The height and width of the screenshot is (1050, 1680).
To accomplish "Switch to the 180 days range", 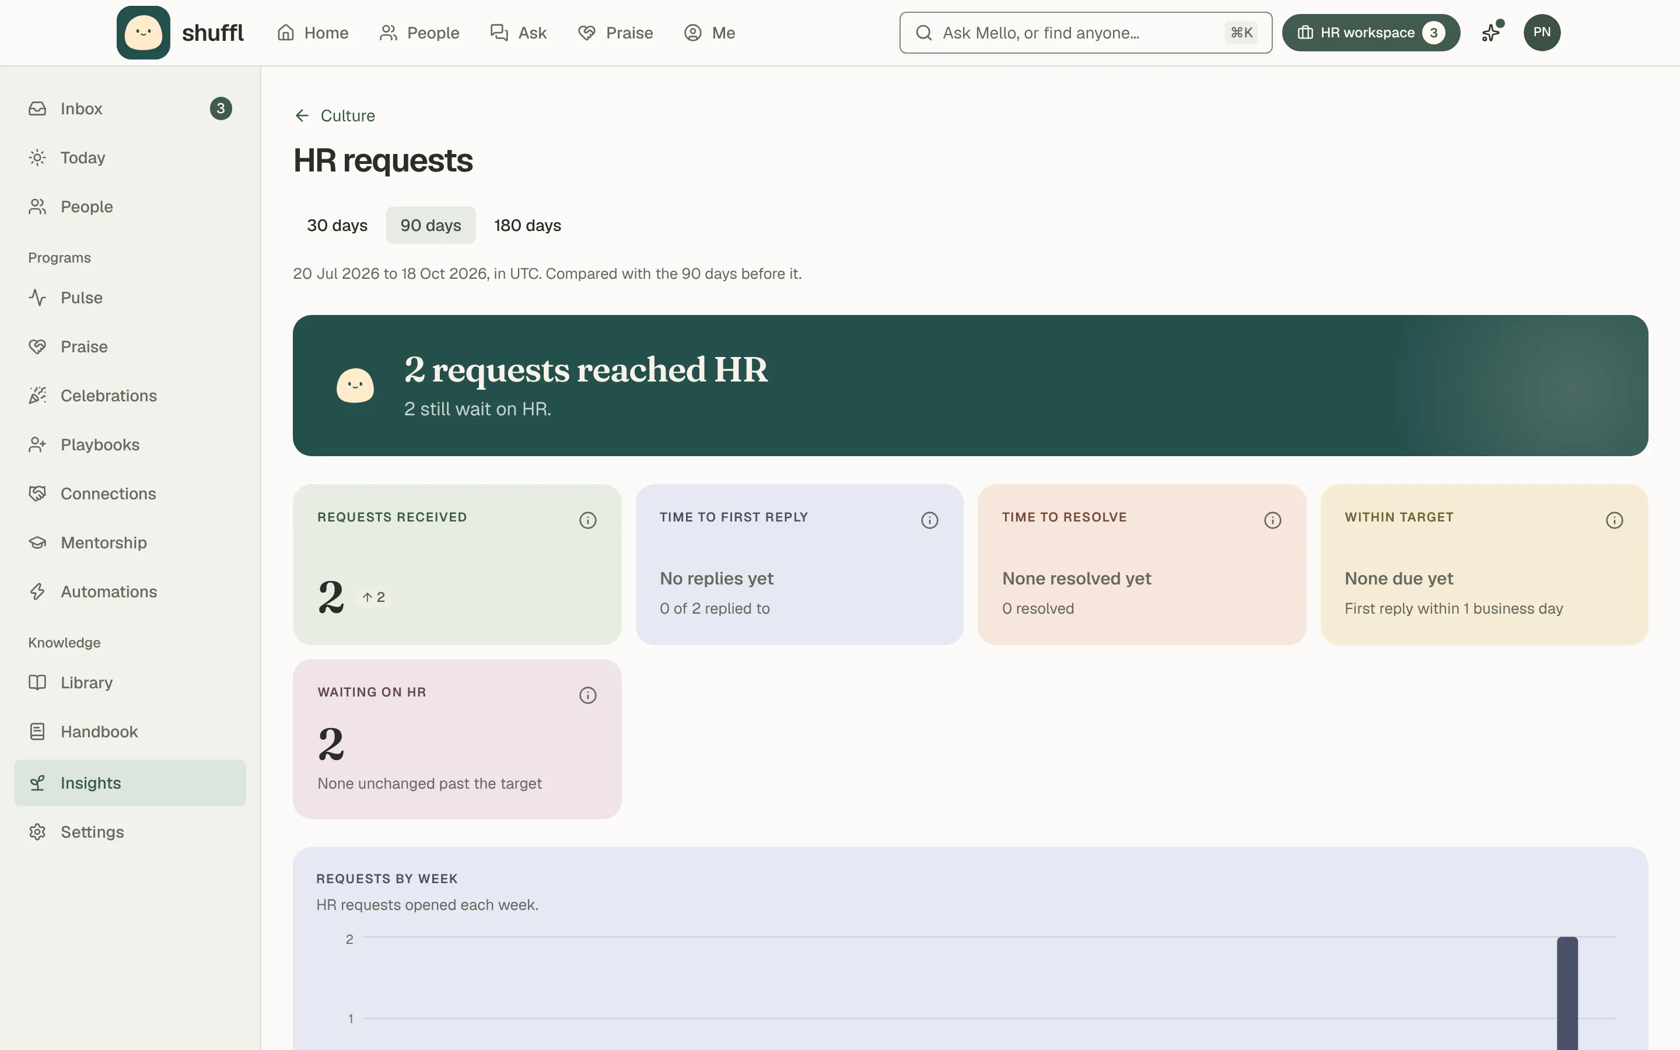I will tap(527, 225).
